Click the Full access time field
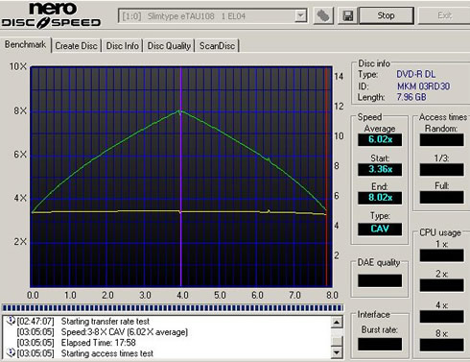Screen dimensions: 470x362 441,197
